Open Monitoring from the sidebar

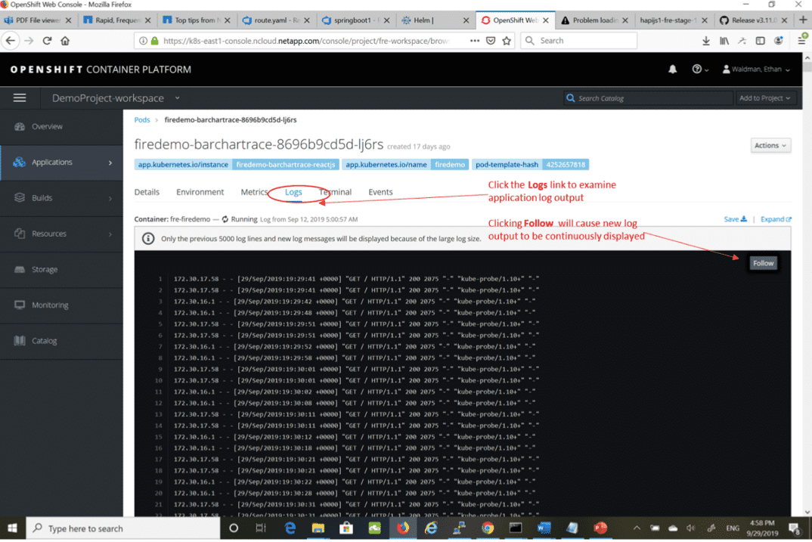(20, 305)
